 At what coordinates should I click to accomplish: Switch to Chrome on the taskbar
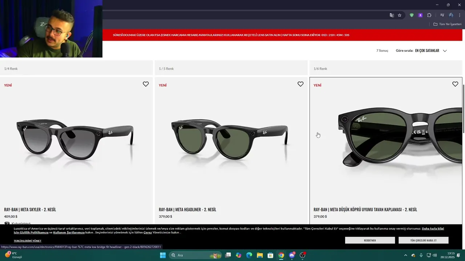[x=281, y=255]
